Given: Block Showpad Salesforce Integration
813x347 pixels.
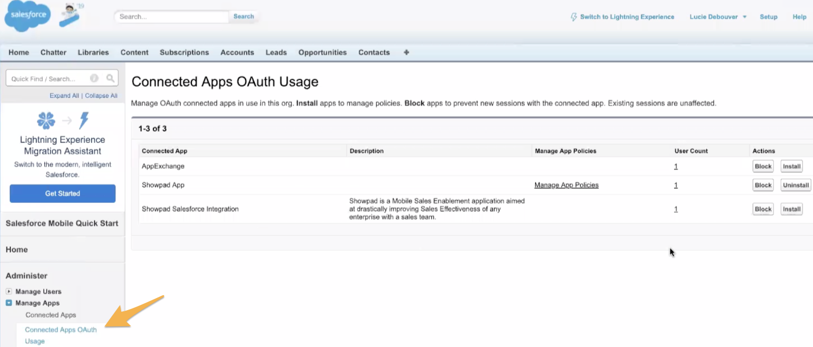Looking at the screenshot, I should click(763, 209).
